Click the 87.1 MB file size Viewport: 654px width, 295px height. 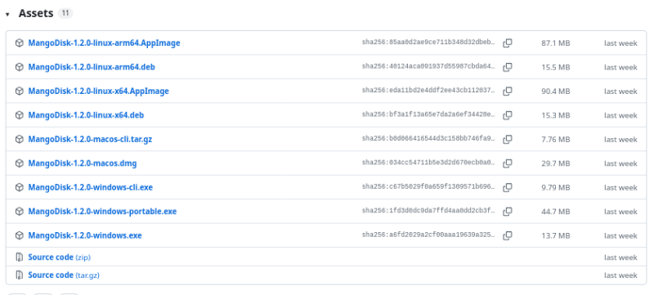pos(556,43)
